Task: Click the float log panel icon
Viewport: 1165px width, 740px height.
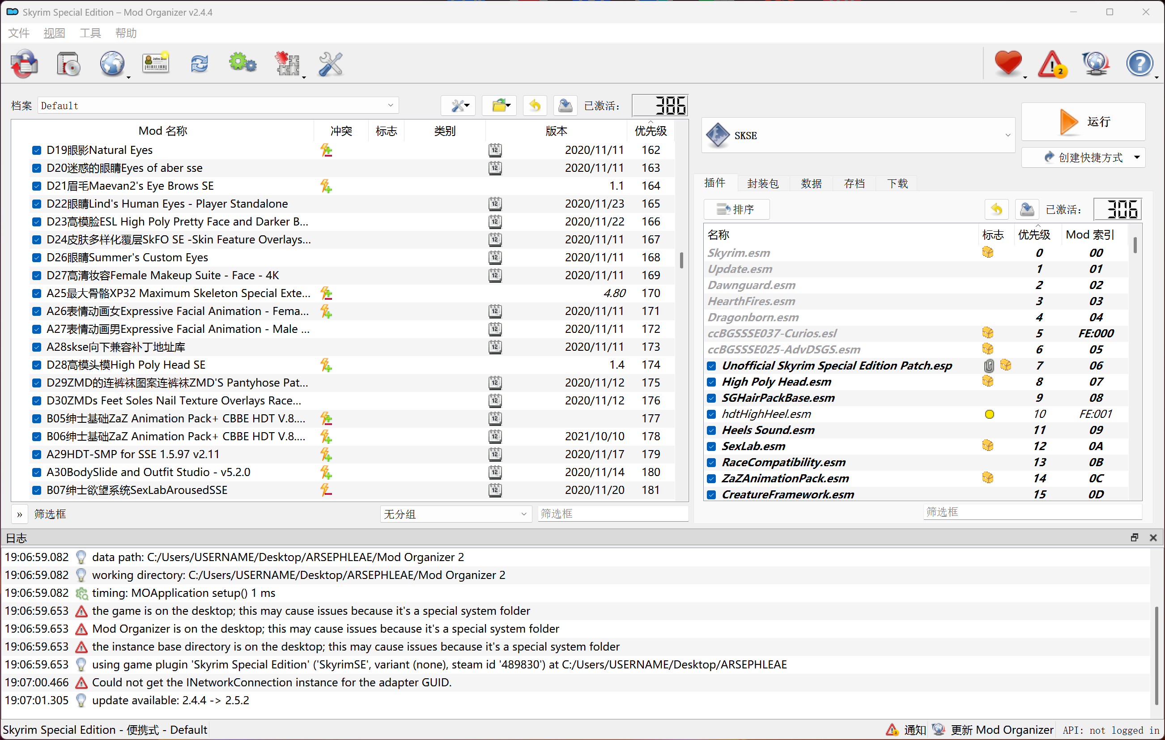Action: (1135, 537)
